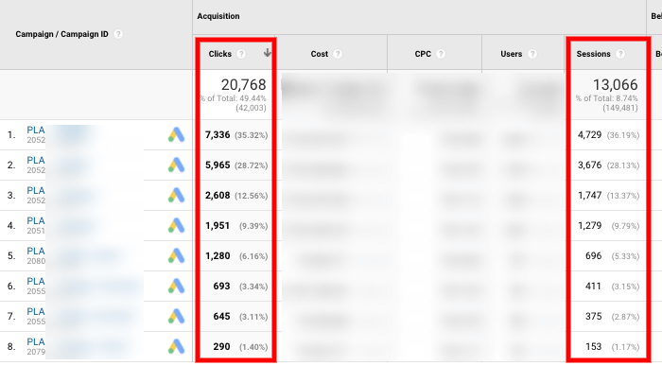This screenshot has width=662, height=383.
Task: Select clicks value 1,951
Action: (x=218, y=225)
